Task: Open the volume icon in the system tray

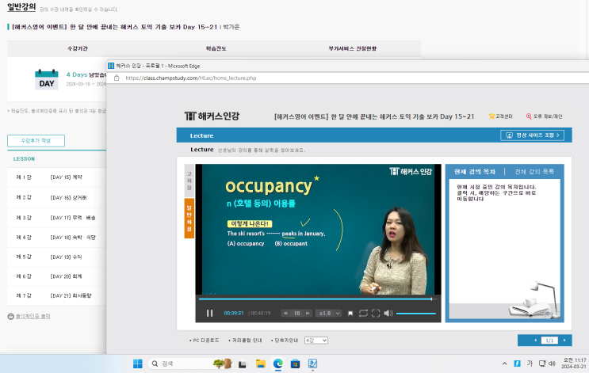Action: click(x=553, y=363)
